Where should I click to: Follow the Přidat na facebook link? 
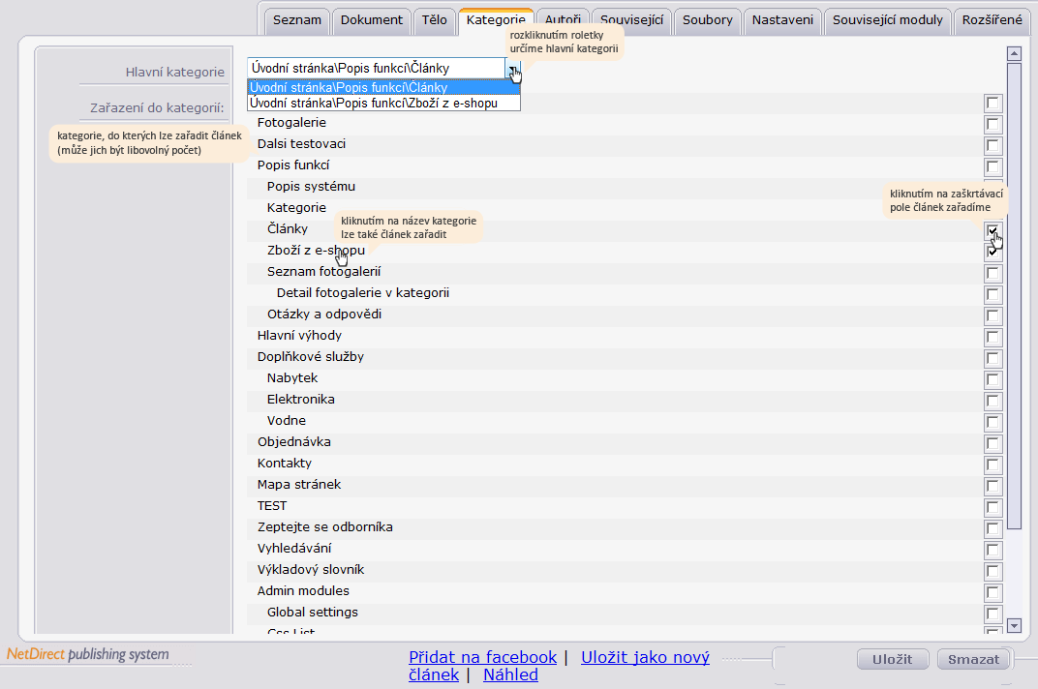tap(482, 657)
